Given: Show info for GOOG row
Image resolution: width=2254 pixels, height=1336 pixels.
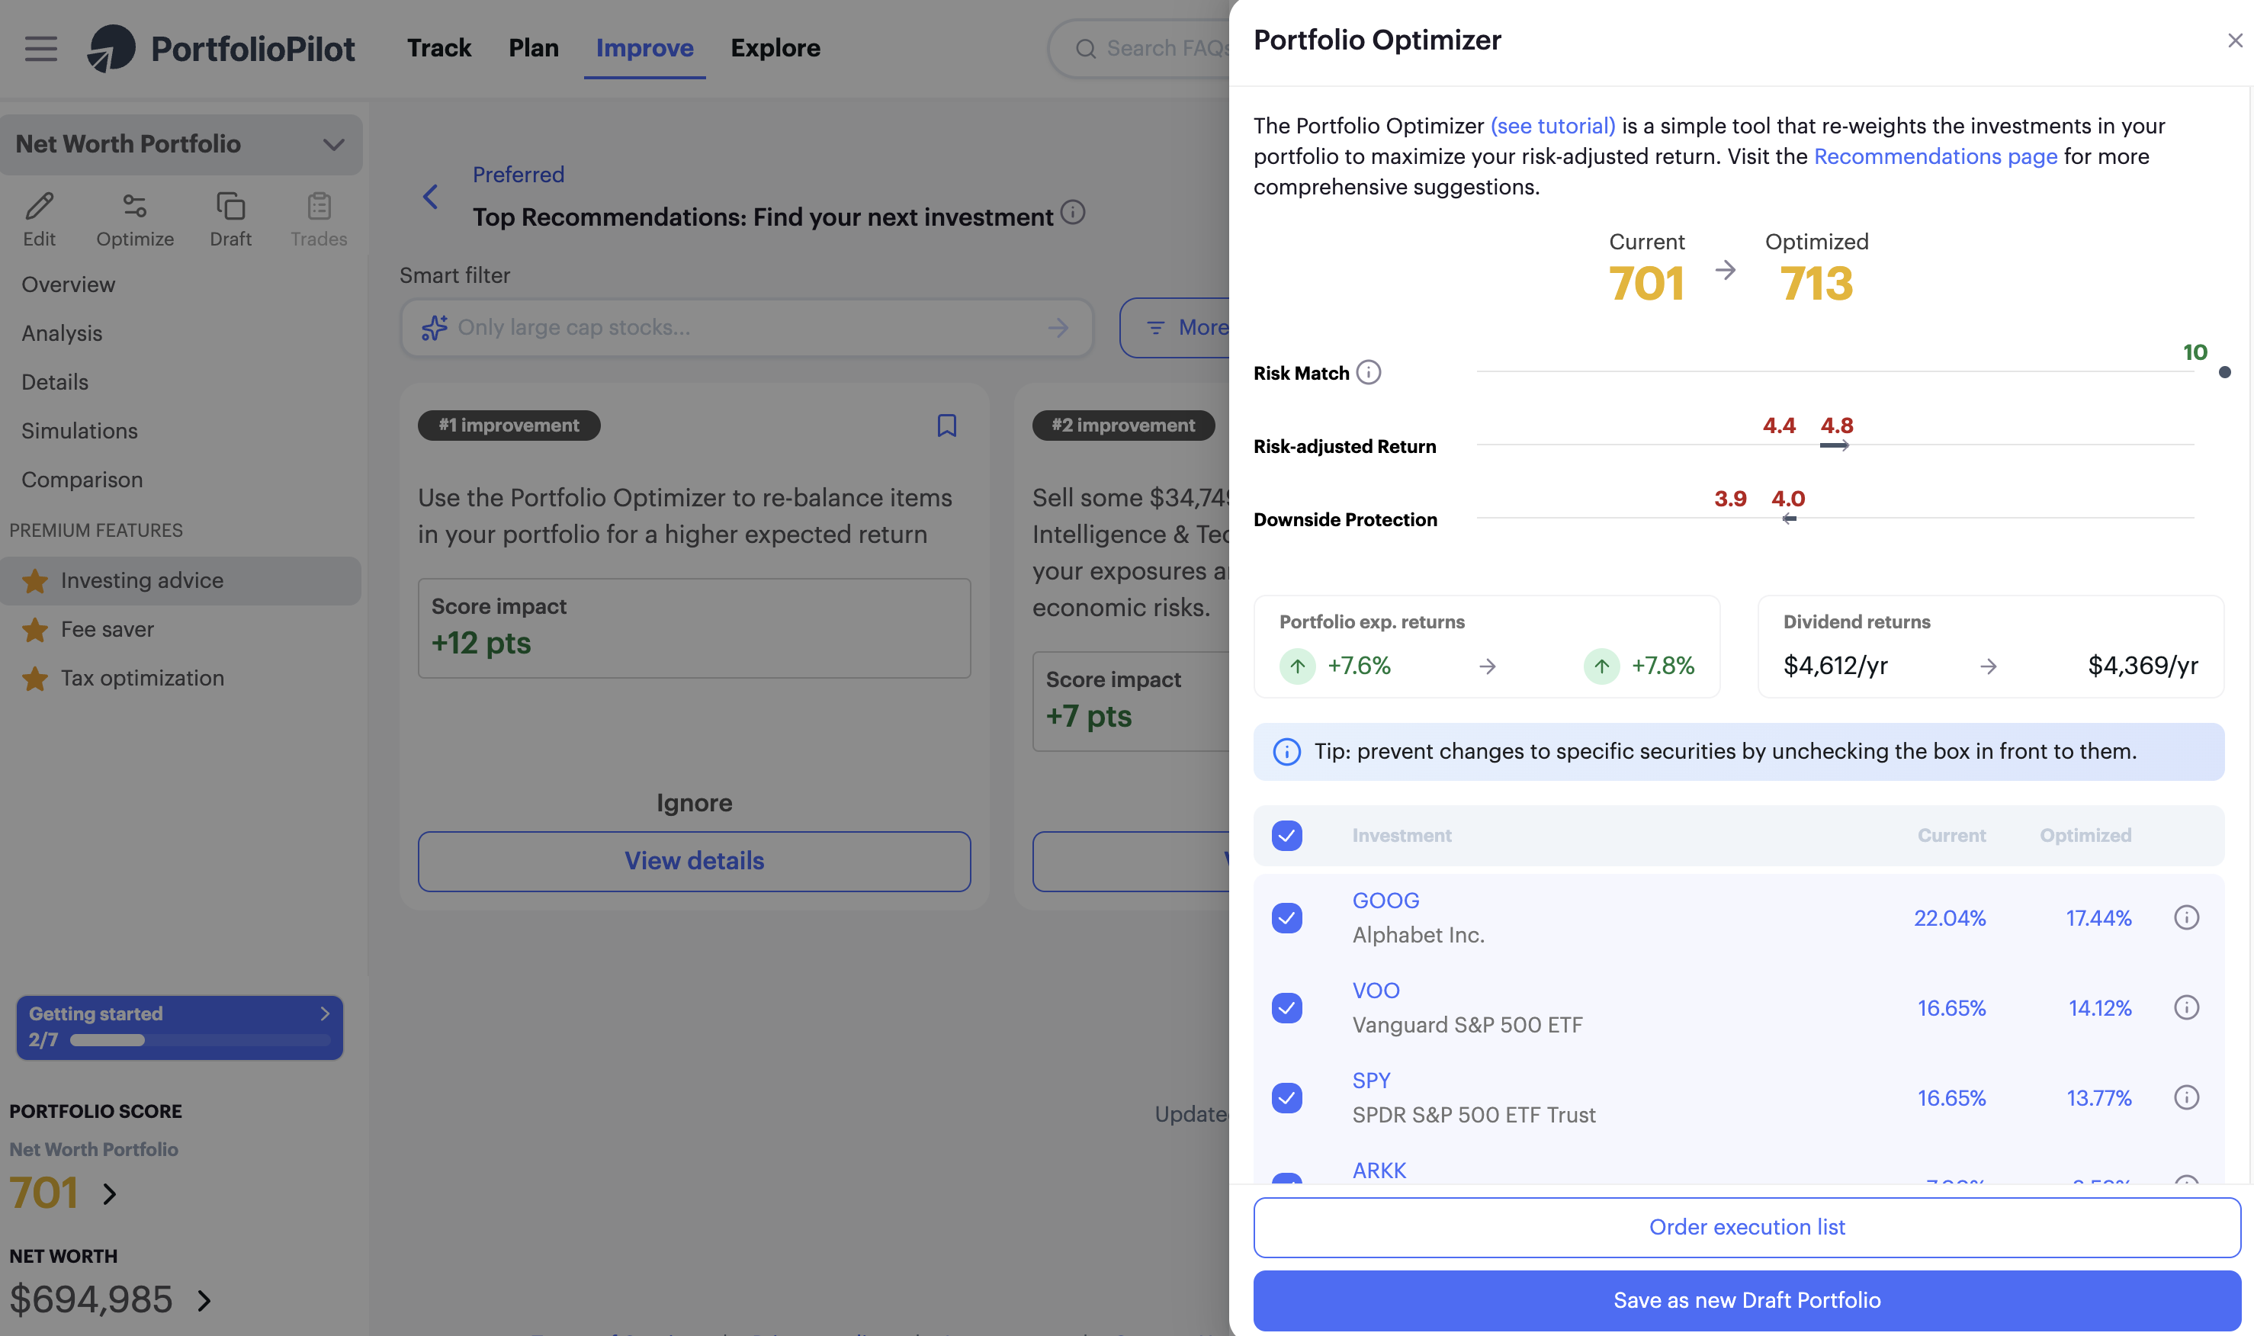Looking at the screenshot, I should tap(2186, 917).
